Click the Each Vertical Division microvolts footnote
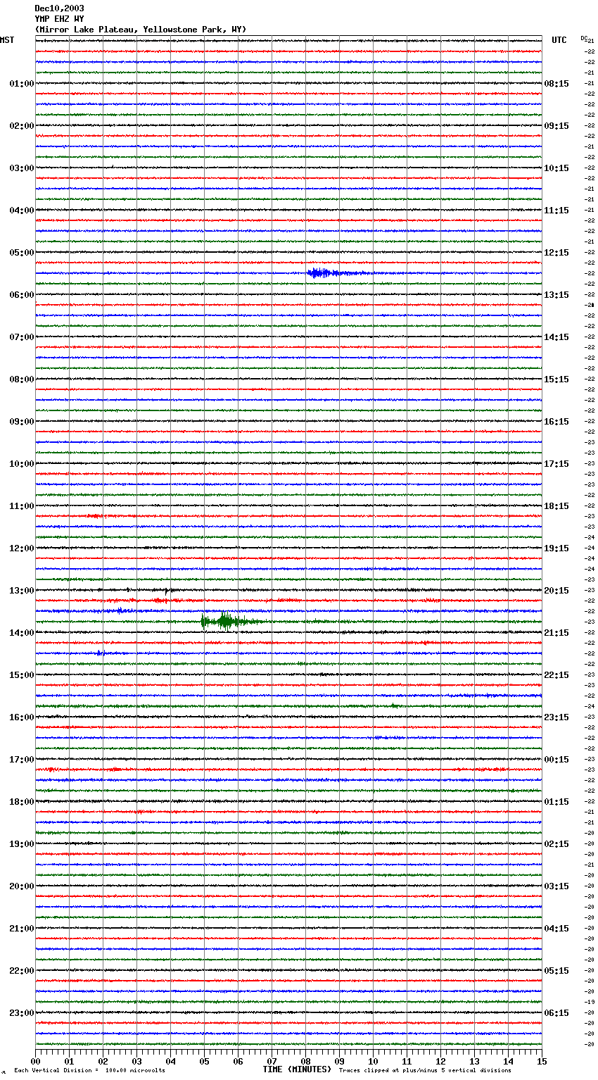This screenshot has width=598, height=1080. point(90,1070)
